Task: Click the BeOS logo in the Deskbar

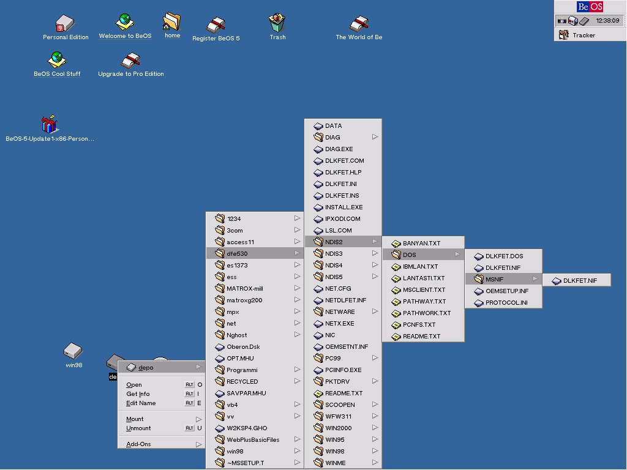Action: pyautogui.click(x=590, y=7)
